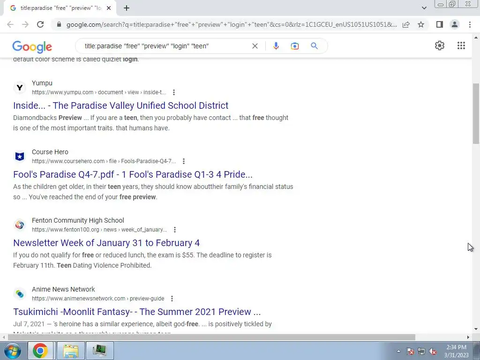This screenshot has height=360, width=480.
Task: Reload the page with the refresh icon
Action: point(40,24)
